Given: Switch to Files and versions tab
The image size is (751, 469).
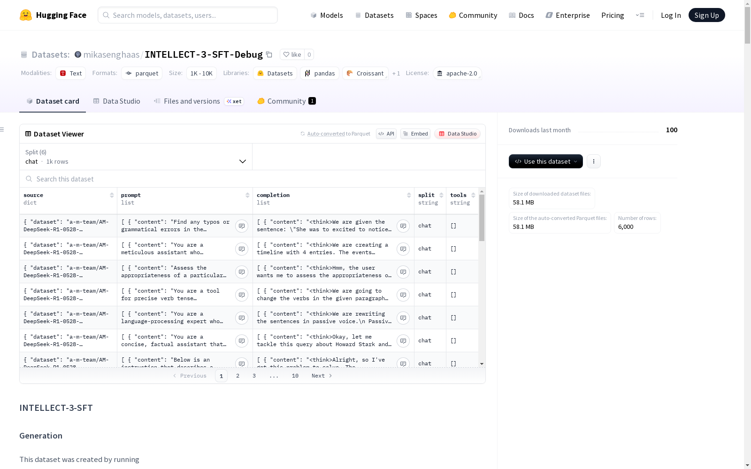Looking at the screenshot, I should 199,101.
